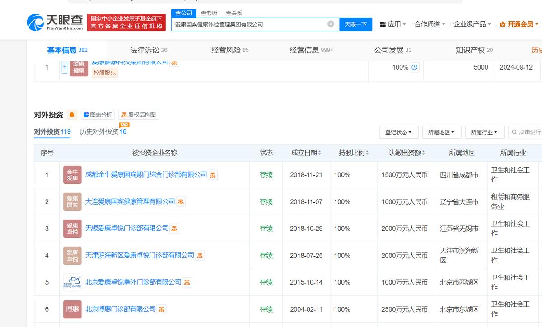Screen dimensions: 542x327
Task: Expand the shareholder row with plus icon
Action: tap(65, 67)
